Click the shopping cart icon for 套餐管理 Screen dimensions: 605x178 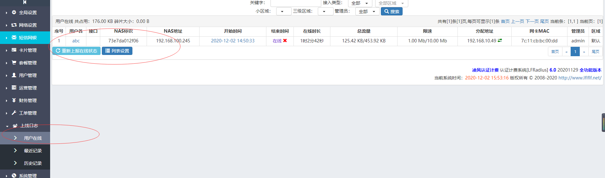(14, 63)
